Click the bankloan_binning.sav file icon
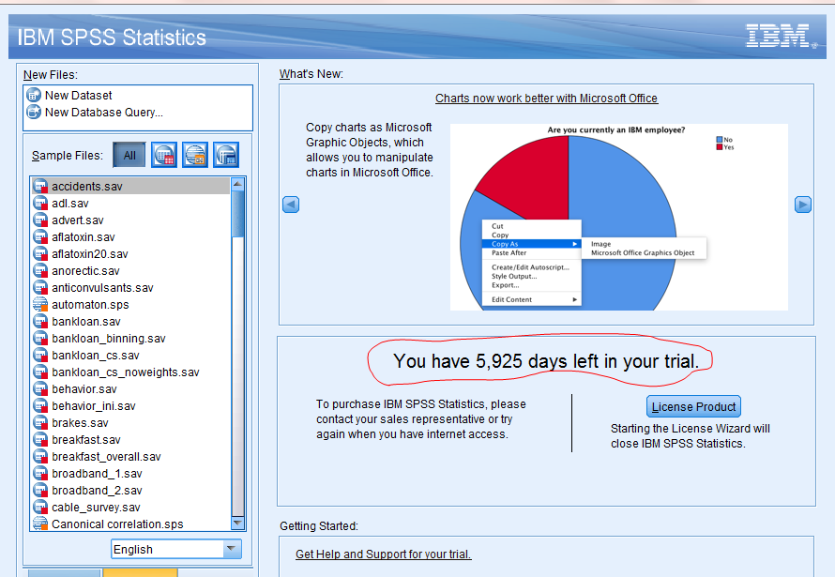Viewport: 835px width, 577px height. 40,339
